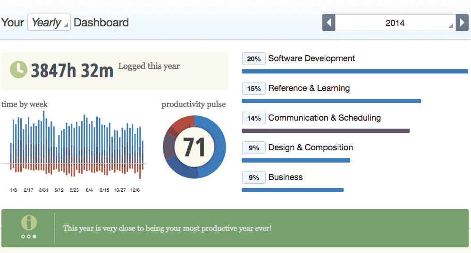Select the first notification dot
The width and height of the screenshot is (471, 253).
coord(23,237)
